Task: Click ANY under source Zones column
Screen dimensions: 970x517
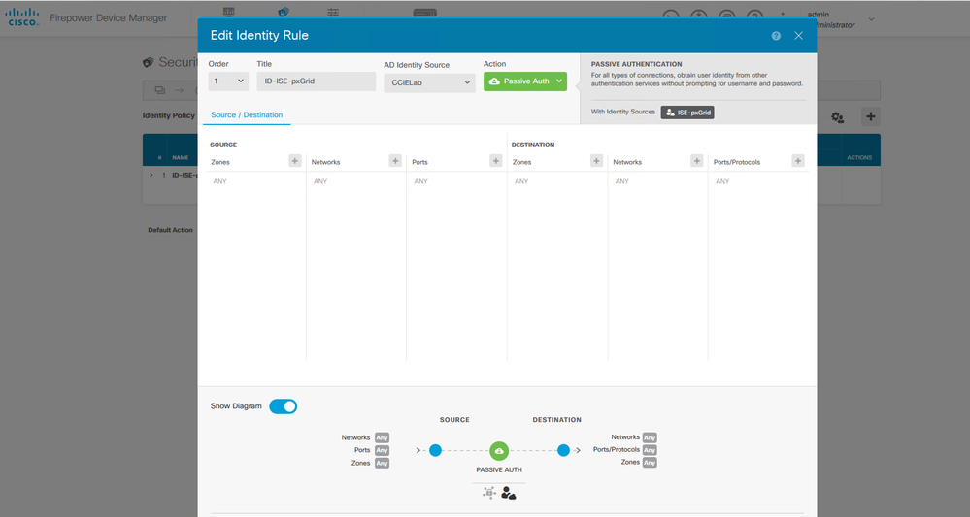Action: pyautogui.click(x=219, y=181)
